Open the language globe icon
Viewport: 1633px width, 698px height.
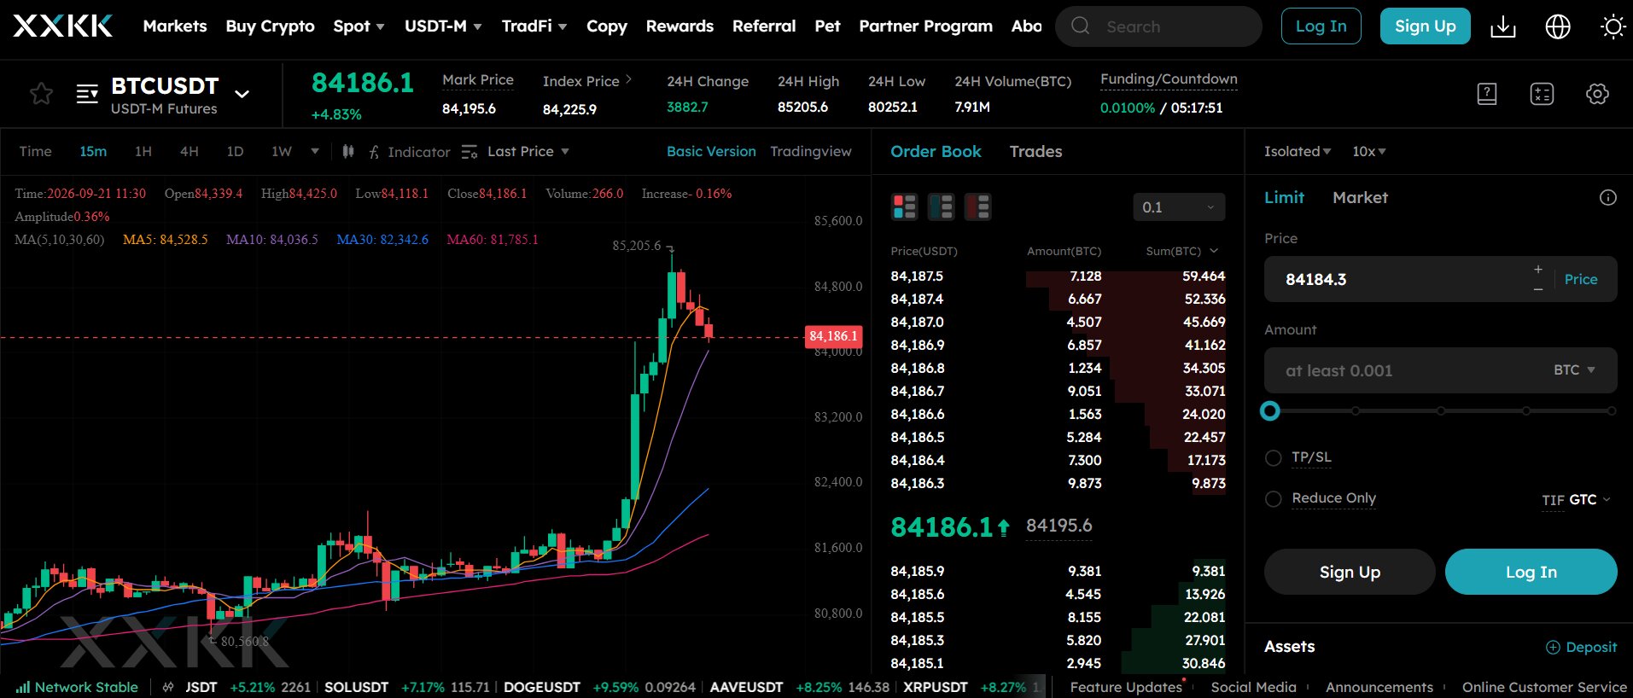pyautogui.click(x=1558, y=26)
